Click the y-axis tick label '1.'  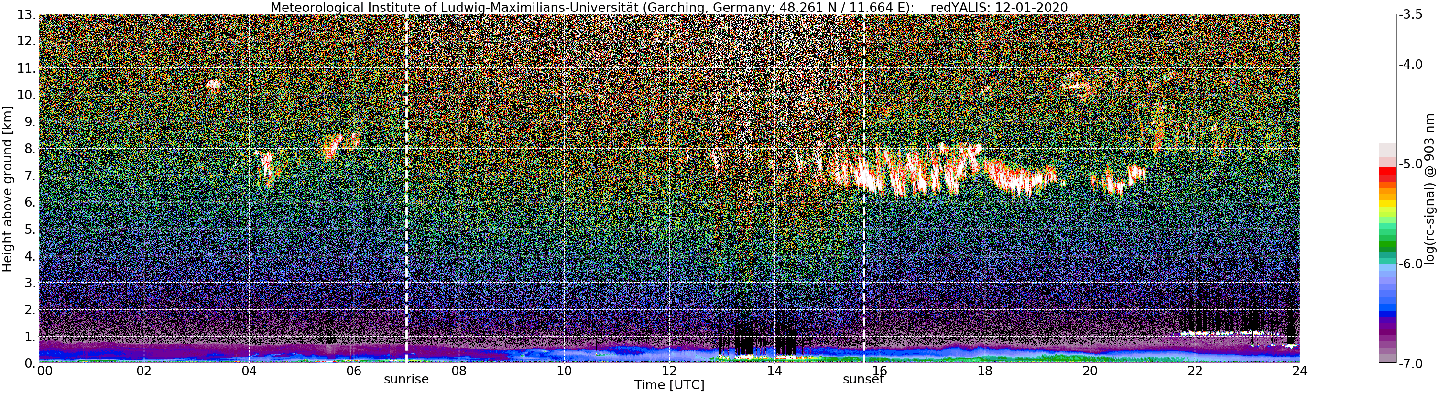coord(30,337)
